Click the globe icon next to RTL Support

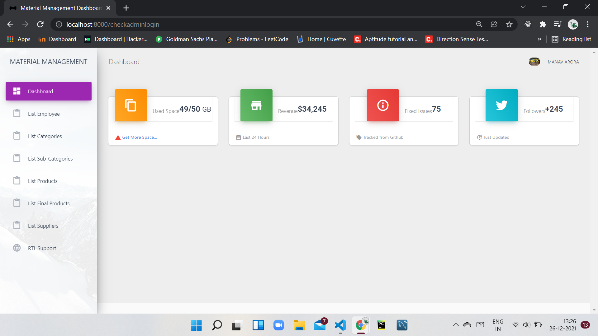pyautogui.click(x=17, y=248)
